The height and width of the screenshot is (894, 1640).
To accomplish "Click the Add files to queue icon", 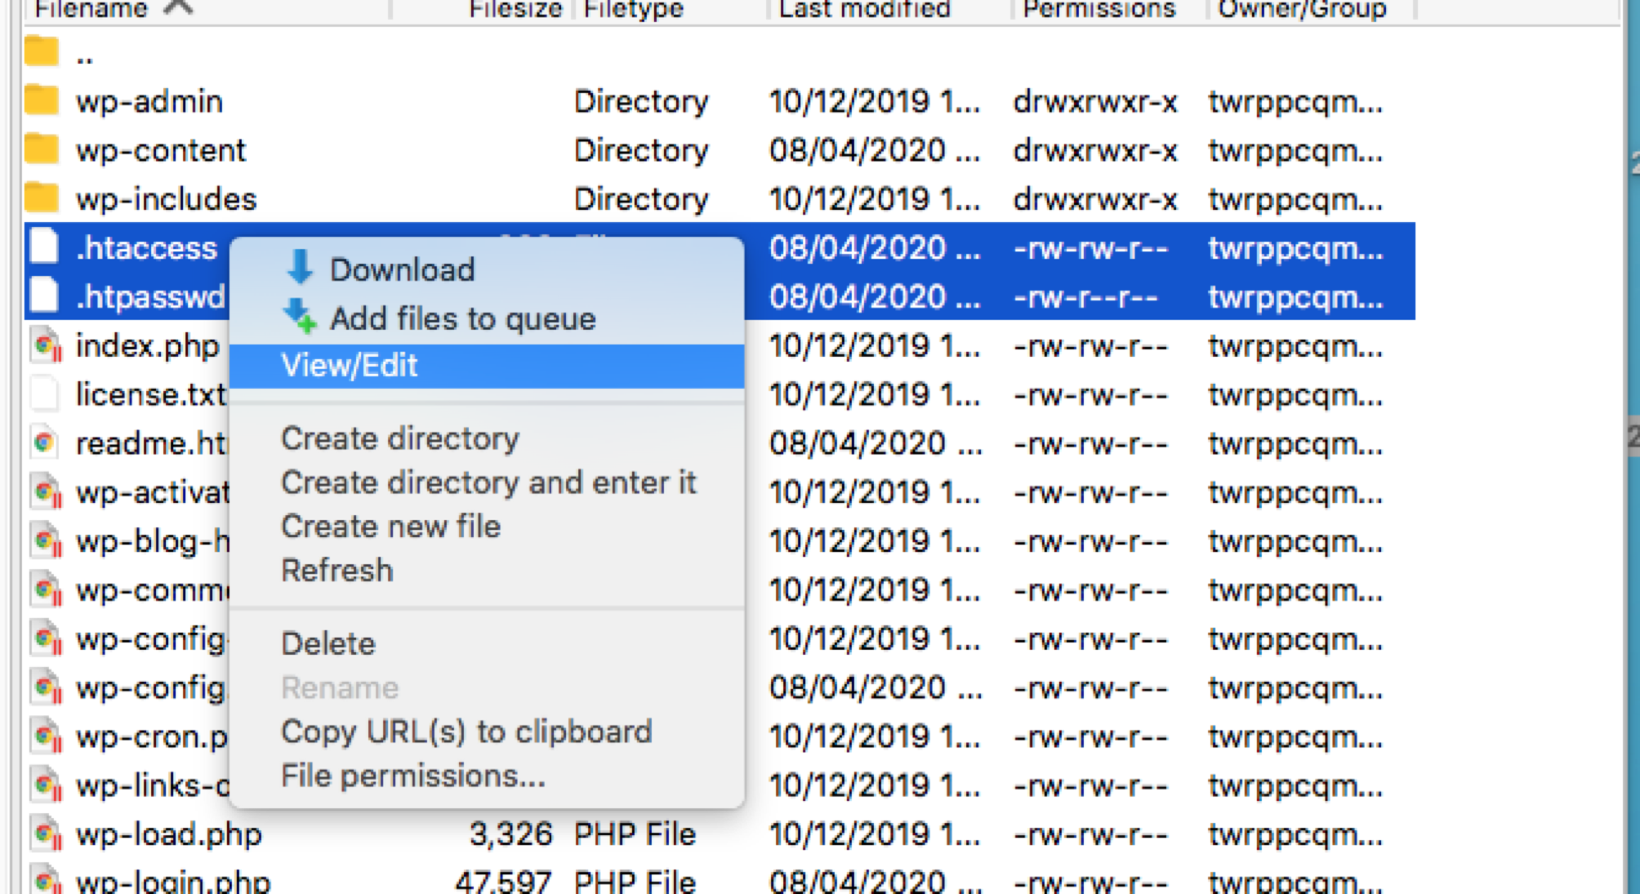I will click(x=300, y=317).
